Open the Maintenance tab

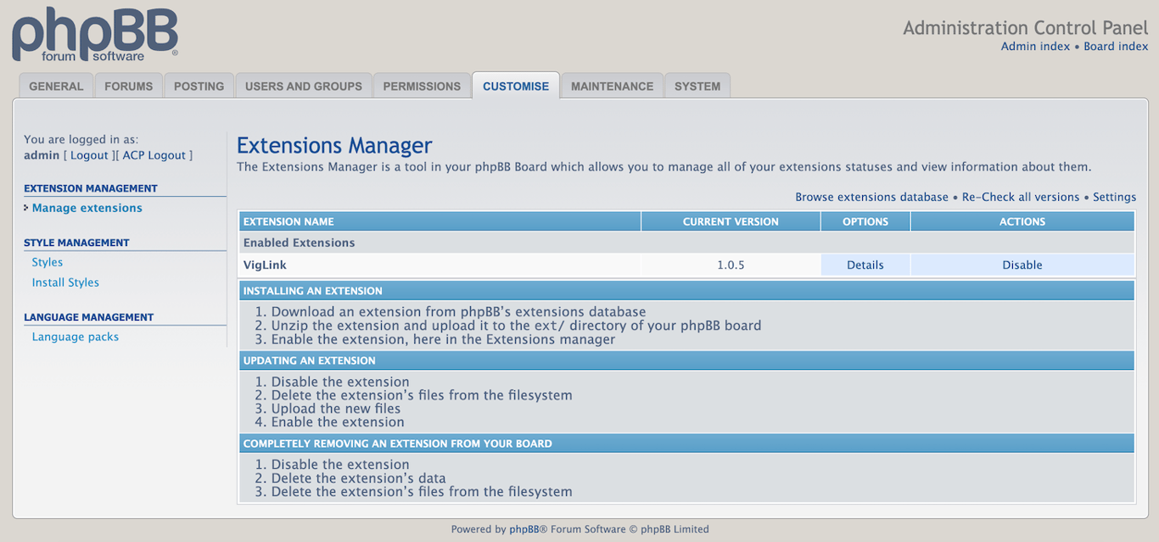tap(612, 85)
